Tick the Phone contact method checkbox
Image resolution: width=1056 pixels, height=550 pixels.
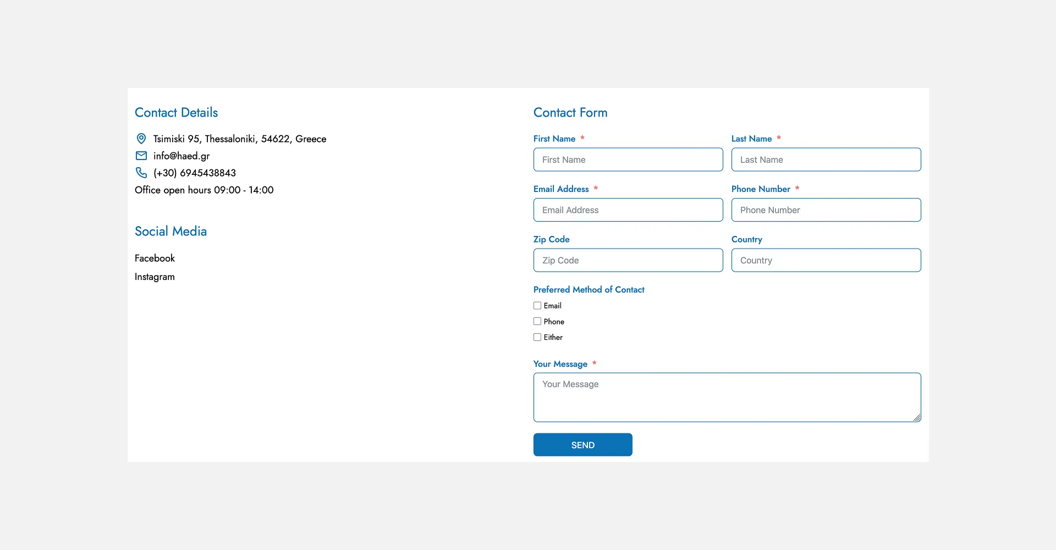tap(537, 322)
